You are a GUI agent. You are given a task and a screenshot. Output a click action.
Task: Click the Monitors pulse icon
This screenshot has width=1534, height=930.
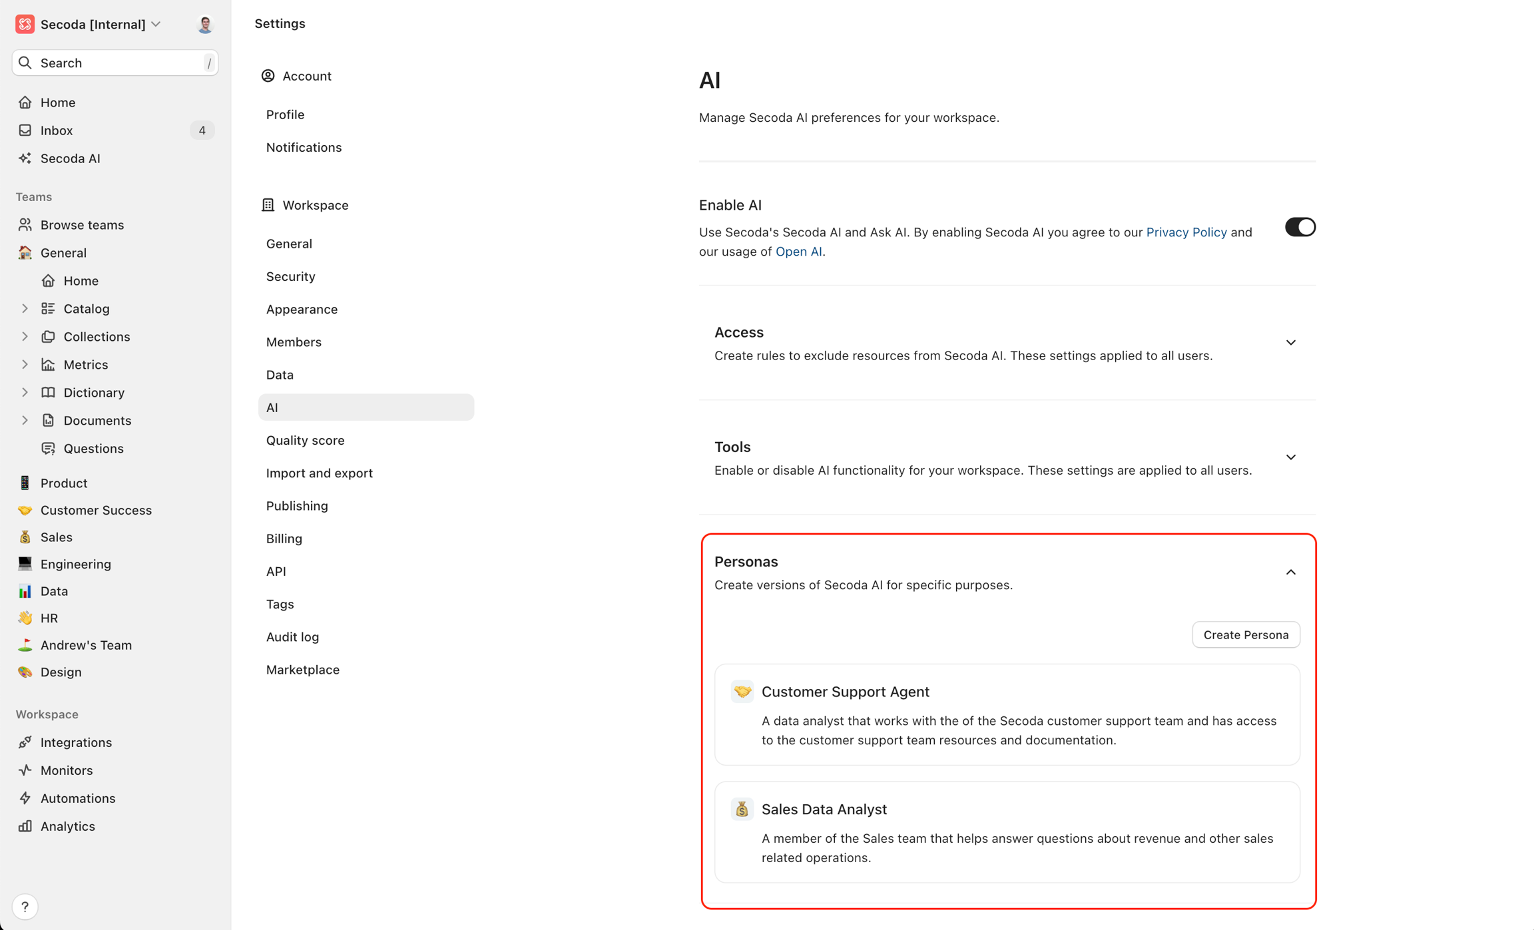tap(25, 770)
